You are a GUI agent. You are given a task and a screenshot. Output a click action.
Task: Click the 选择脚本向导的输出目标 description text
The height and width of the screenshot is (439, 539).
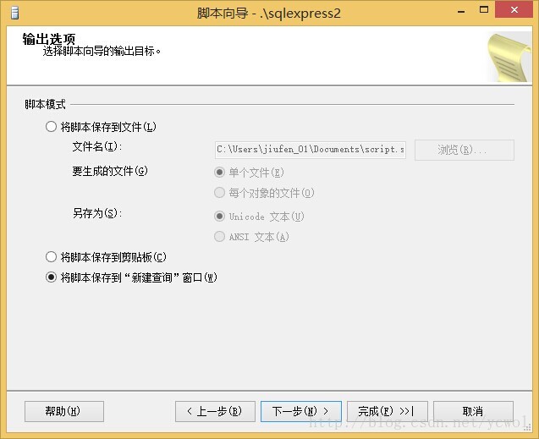point(102,52)
